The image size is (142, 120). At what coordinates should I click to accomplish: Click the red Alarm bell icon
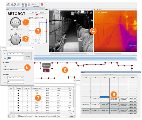pyautogui.click(x=29, y=4)
